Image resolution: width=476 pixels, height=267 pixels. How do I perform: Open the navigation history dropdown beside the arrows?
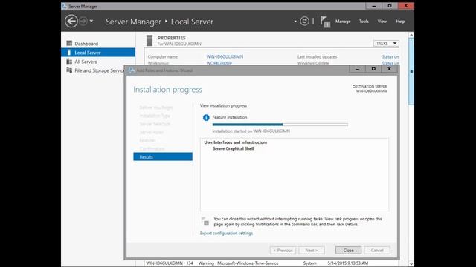[91, 22]
